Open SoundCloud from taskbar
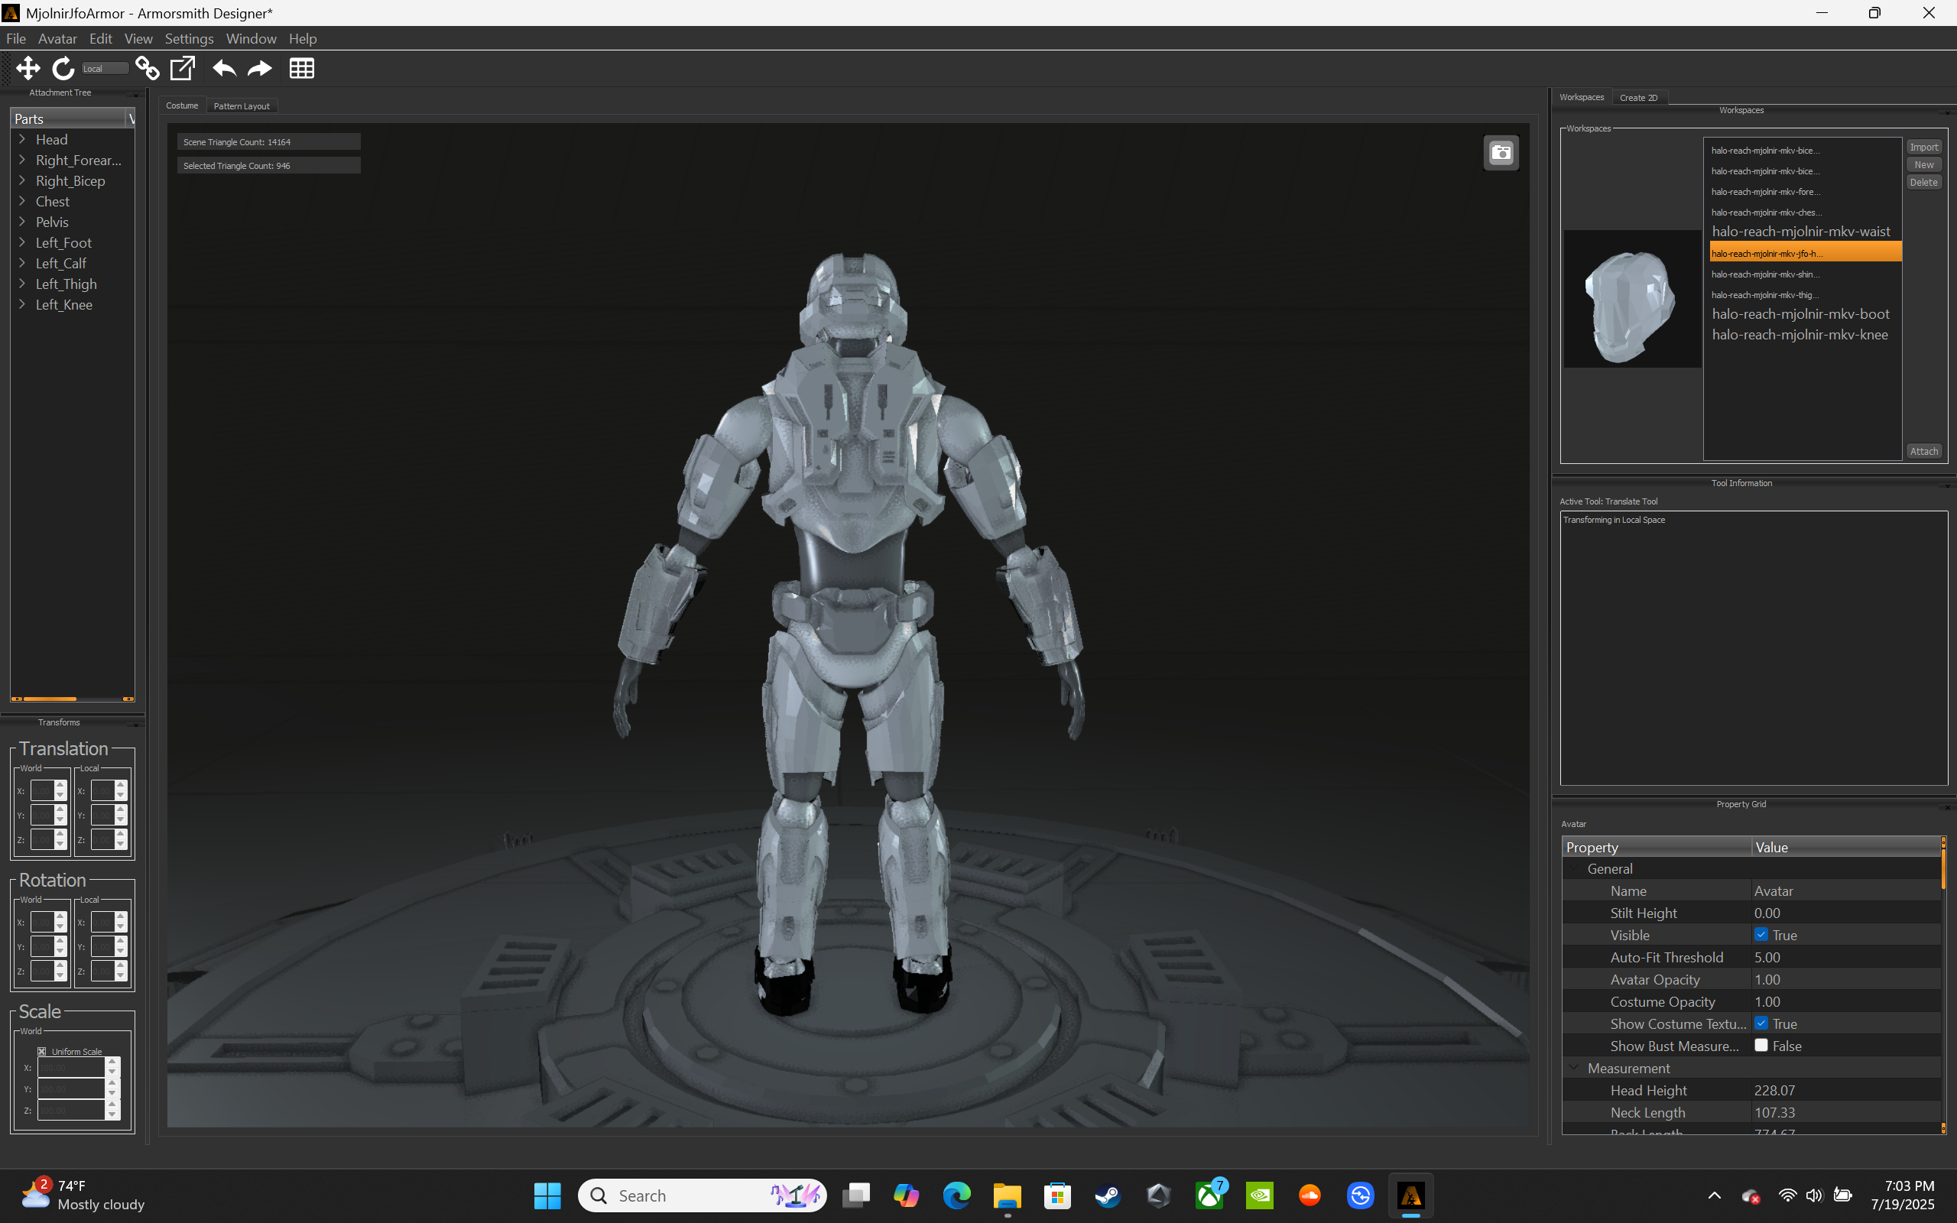Viewport: 1957px width, 1223px height. 1310,1195
